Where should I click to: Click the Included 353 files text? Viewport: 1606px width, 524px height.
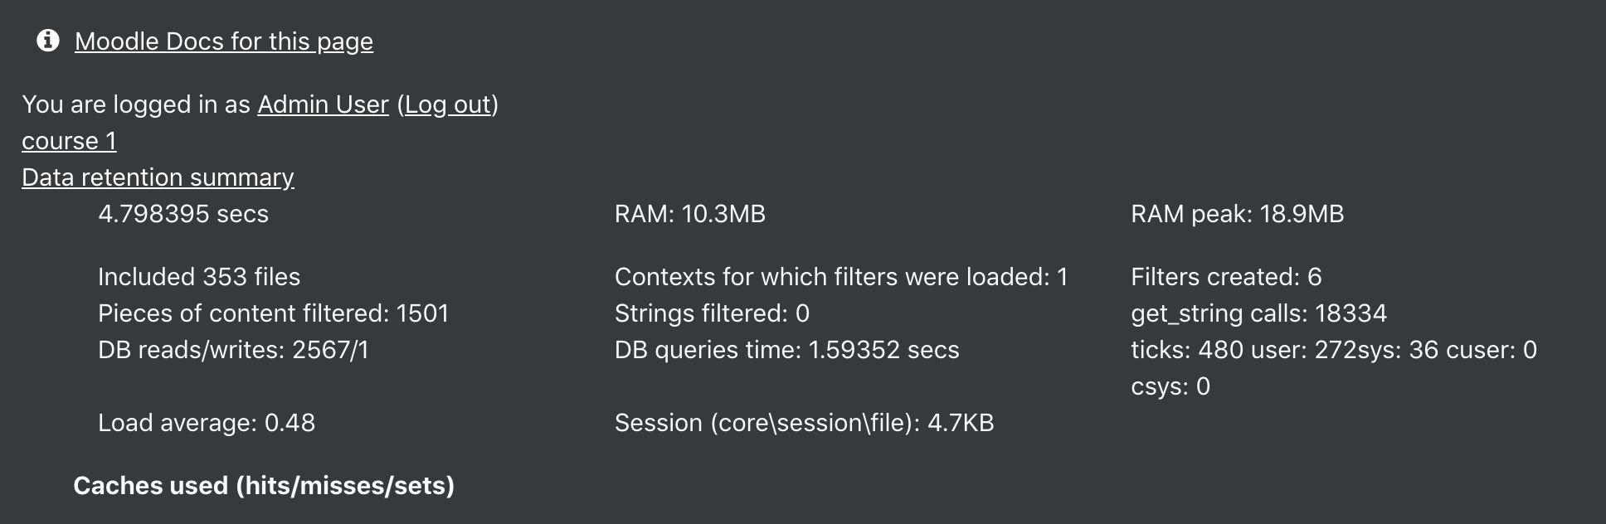199,277
